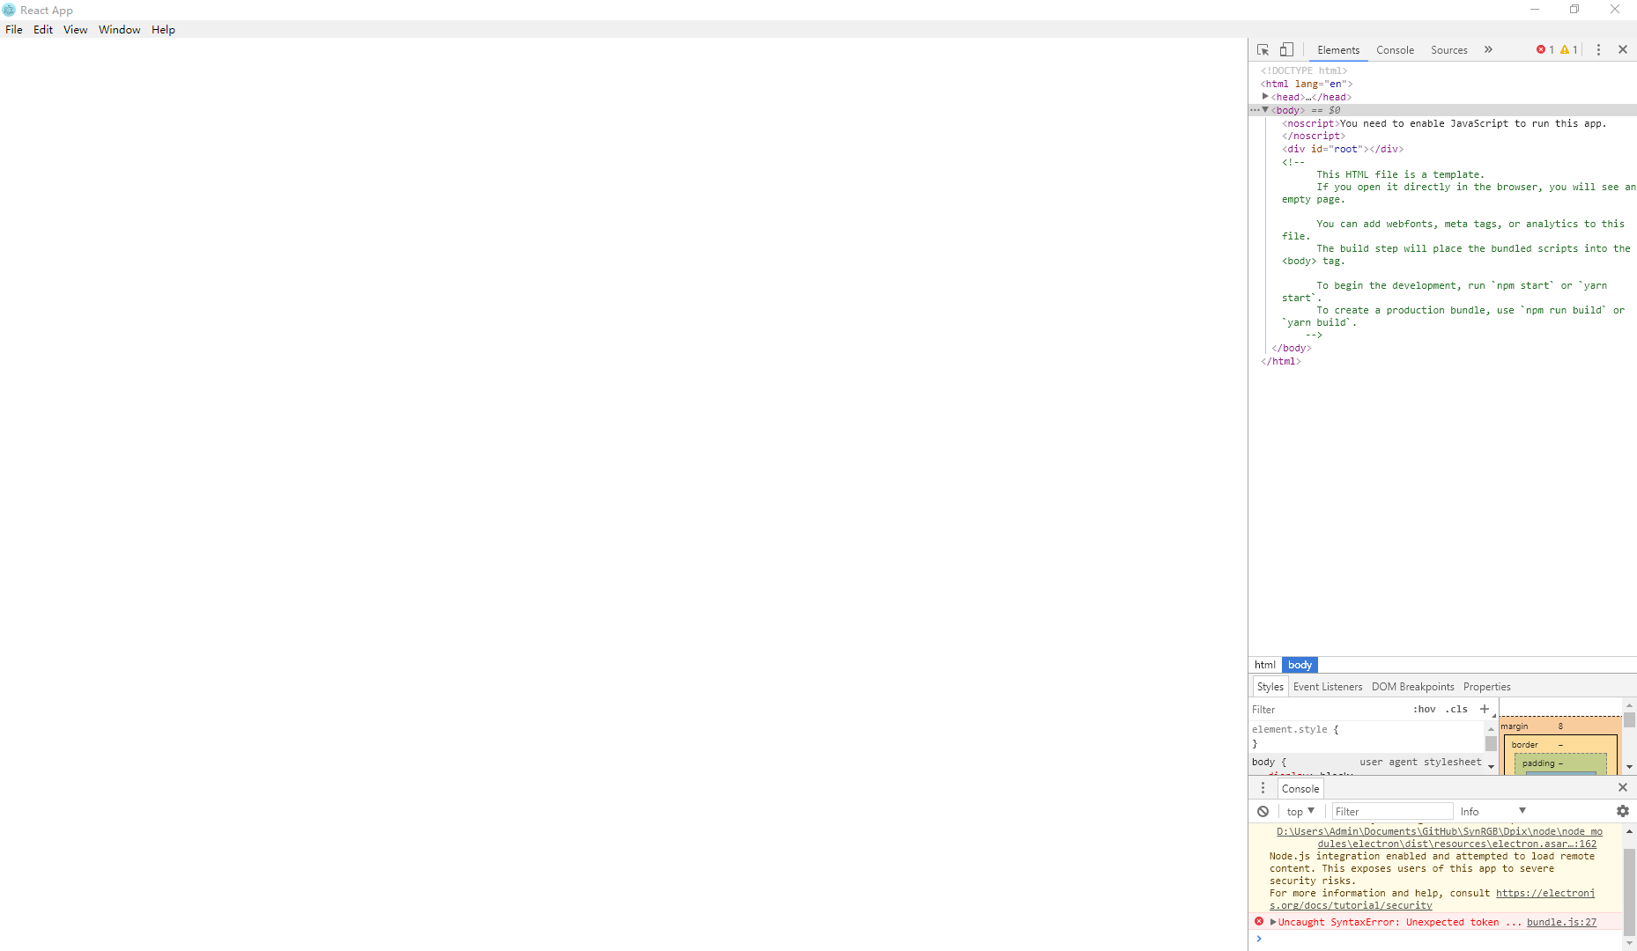Show hidden panels via the overflow chevron
This screenshot has width=1637, height=951.
[1488, 50]
